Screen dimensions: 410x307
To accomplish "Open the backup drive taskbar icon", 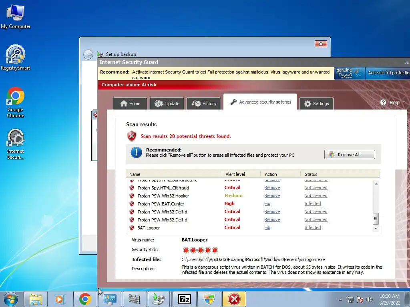I will 159,299.
